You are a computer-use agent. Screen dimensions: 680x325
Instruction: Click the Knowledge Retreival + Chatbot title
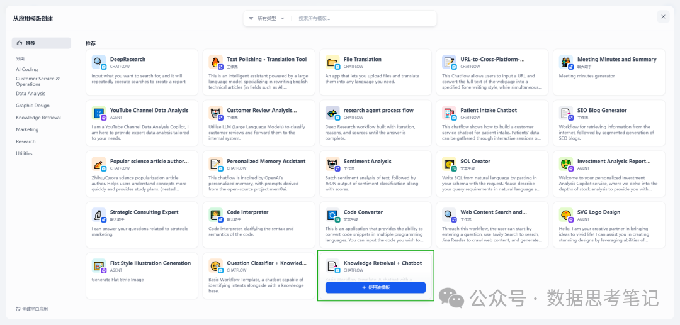(383, 263)
